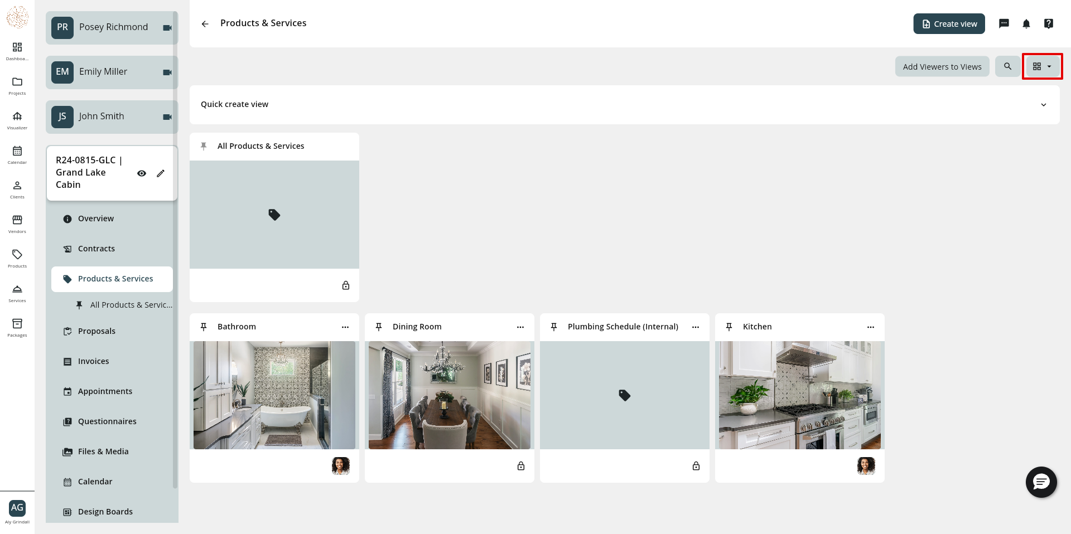Toggle visibility eye for Grand Lake Cabin
The width and height of the screenshot is (1071, 534).
pyautogui.click(x=142, y=173)
